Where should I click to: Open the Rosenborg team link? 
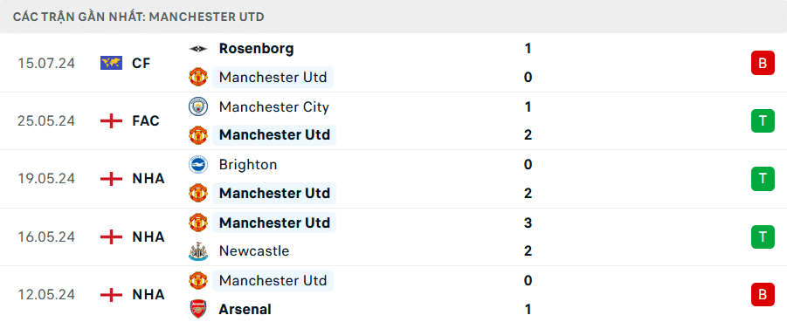pos(257,49)
